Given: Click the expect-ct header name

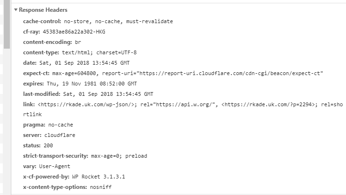Looking at the screenshot, I should click(36, 73).
